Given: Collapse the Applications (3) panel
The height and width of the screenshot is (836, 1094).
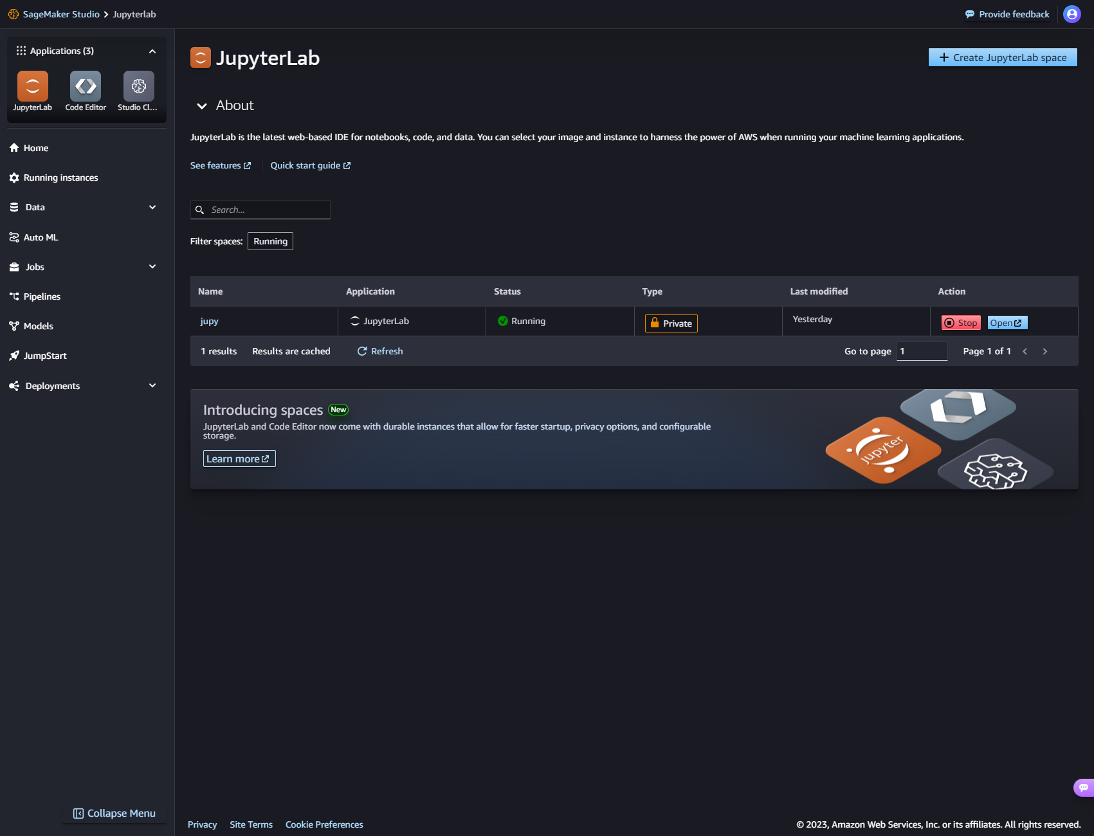Looking at the screenshot, I should pos(152,51).
